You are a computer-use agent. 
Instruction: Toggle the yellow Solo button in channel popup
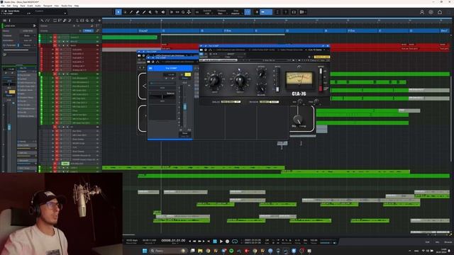coord(187,74)
